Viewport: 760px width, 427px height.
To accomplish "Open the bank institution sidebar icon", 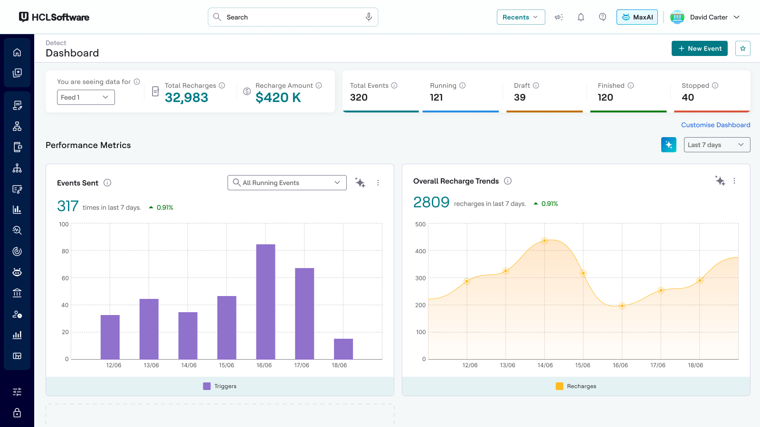I will 17,293.
